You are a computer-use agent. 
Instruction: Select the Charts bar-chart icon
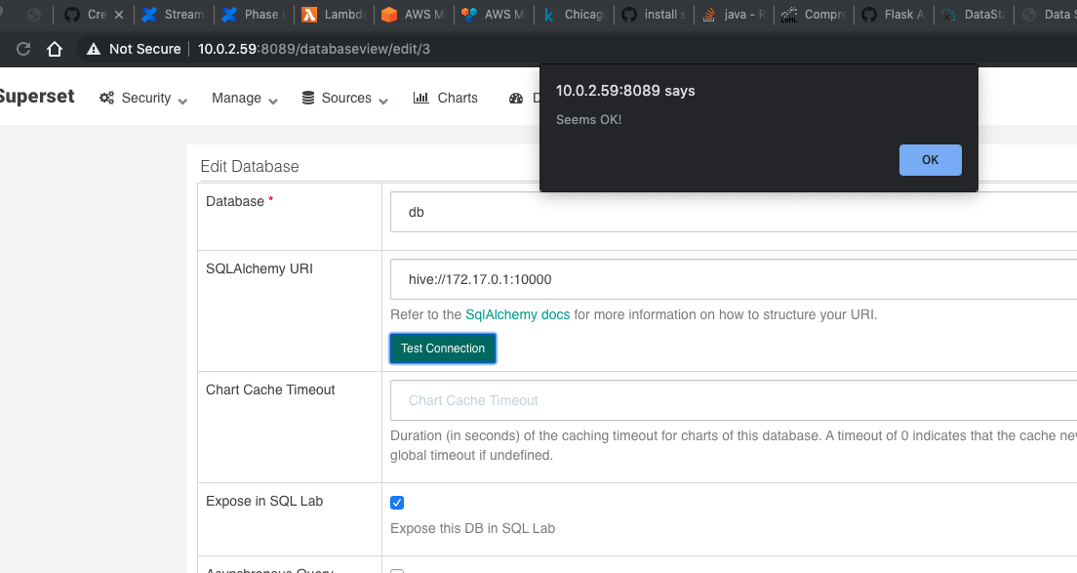tap(421, 98)
